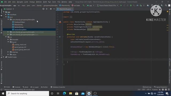
Task: Open the VCS menu
Action: (x=59, y=2)
